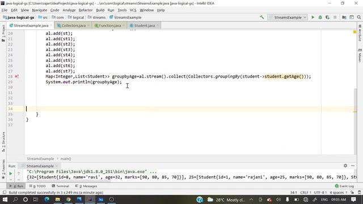Click the logical breadcrumb folder

point(76,18)
